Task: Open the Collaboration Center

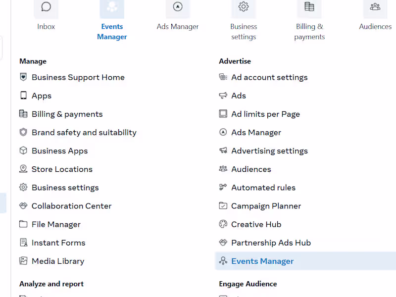Action: (x=71, y=206)
